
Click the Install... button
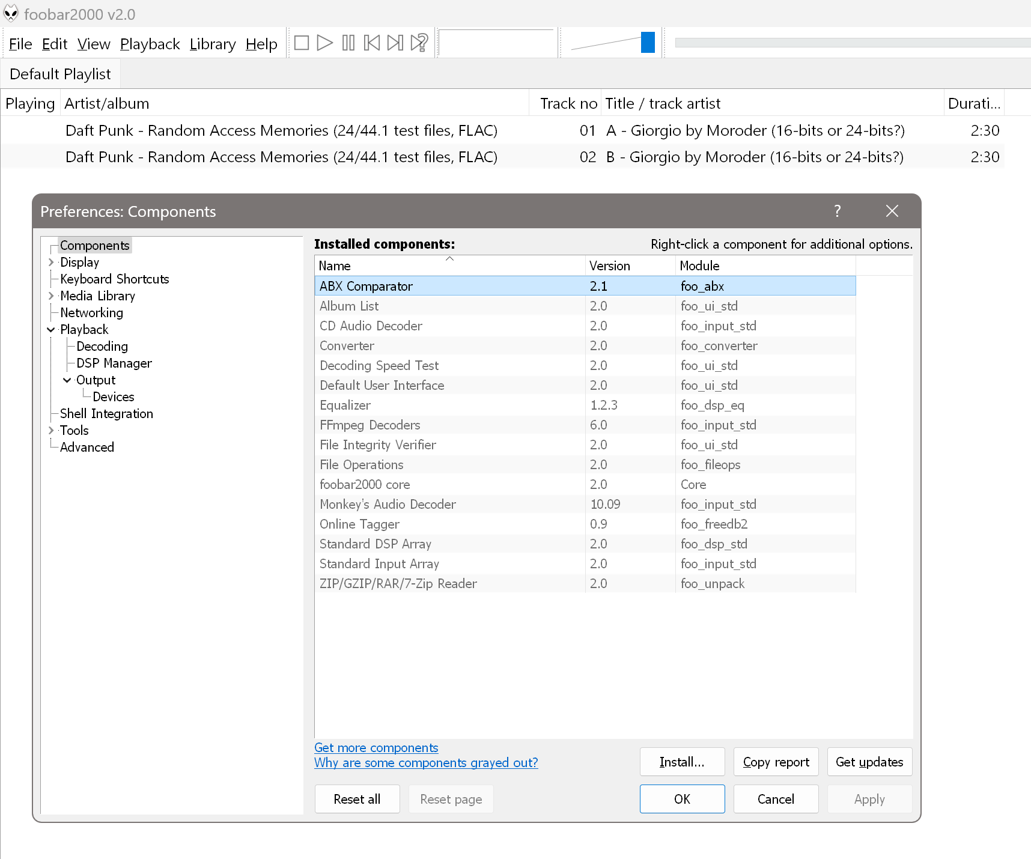(682, 762)
